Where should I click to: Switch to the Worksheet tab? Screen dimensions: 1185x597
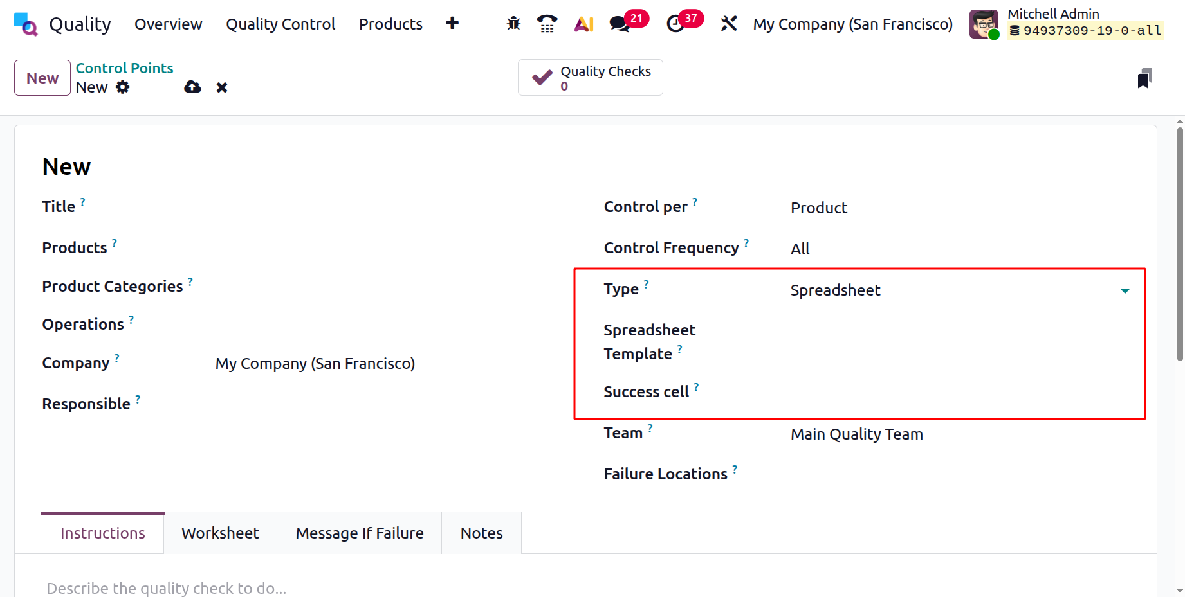220,533
